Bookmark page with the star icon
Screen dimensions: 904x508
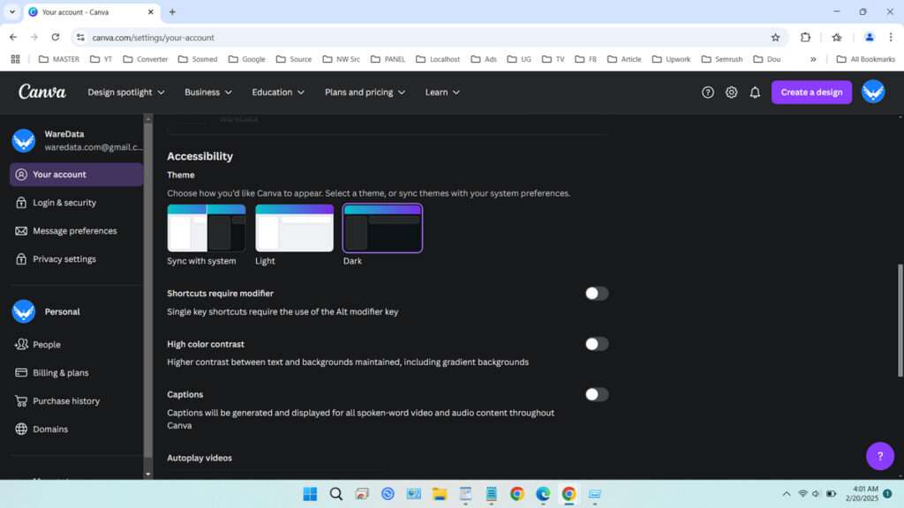[775, 37]
